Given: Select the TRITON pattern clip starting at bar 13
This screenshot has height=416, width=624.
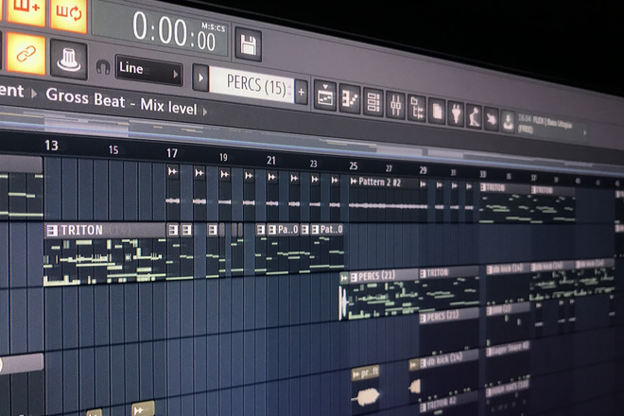Looking at the screenshot, I should 105,253.
